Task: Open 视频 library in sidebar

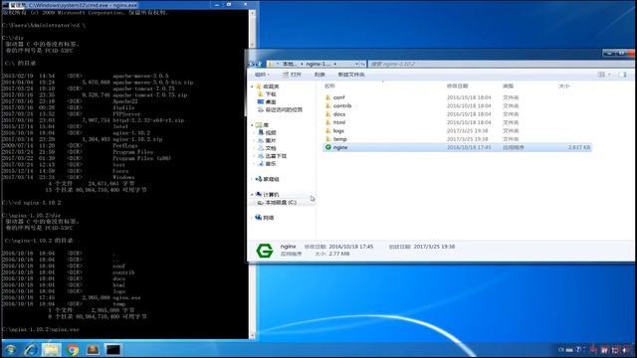Action: [x=271, y=132]
